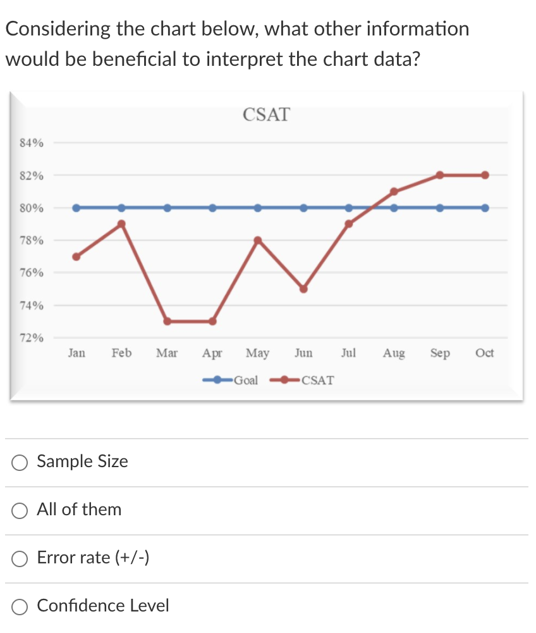536x633 pixels.
Task: Click the October CSAT data point
Action: (x=485, y=173)
